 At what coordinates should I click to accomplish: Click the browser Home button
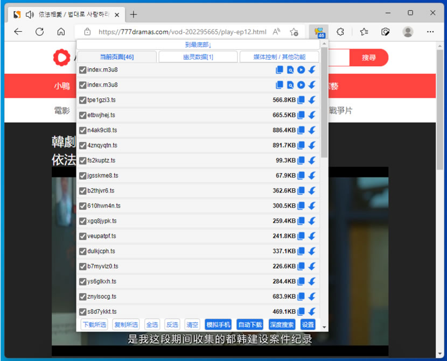61,32
